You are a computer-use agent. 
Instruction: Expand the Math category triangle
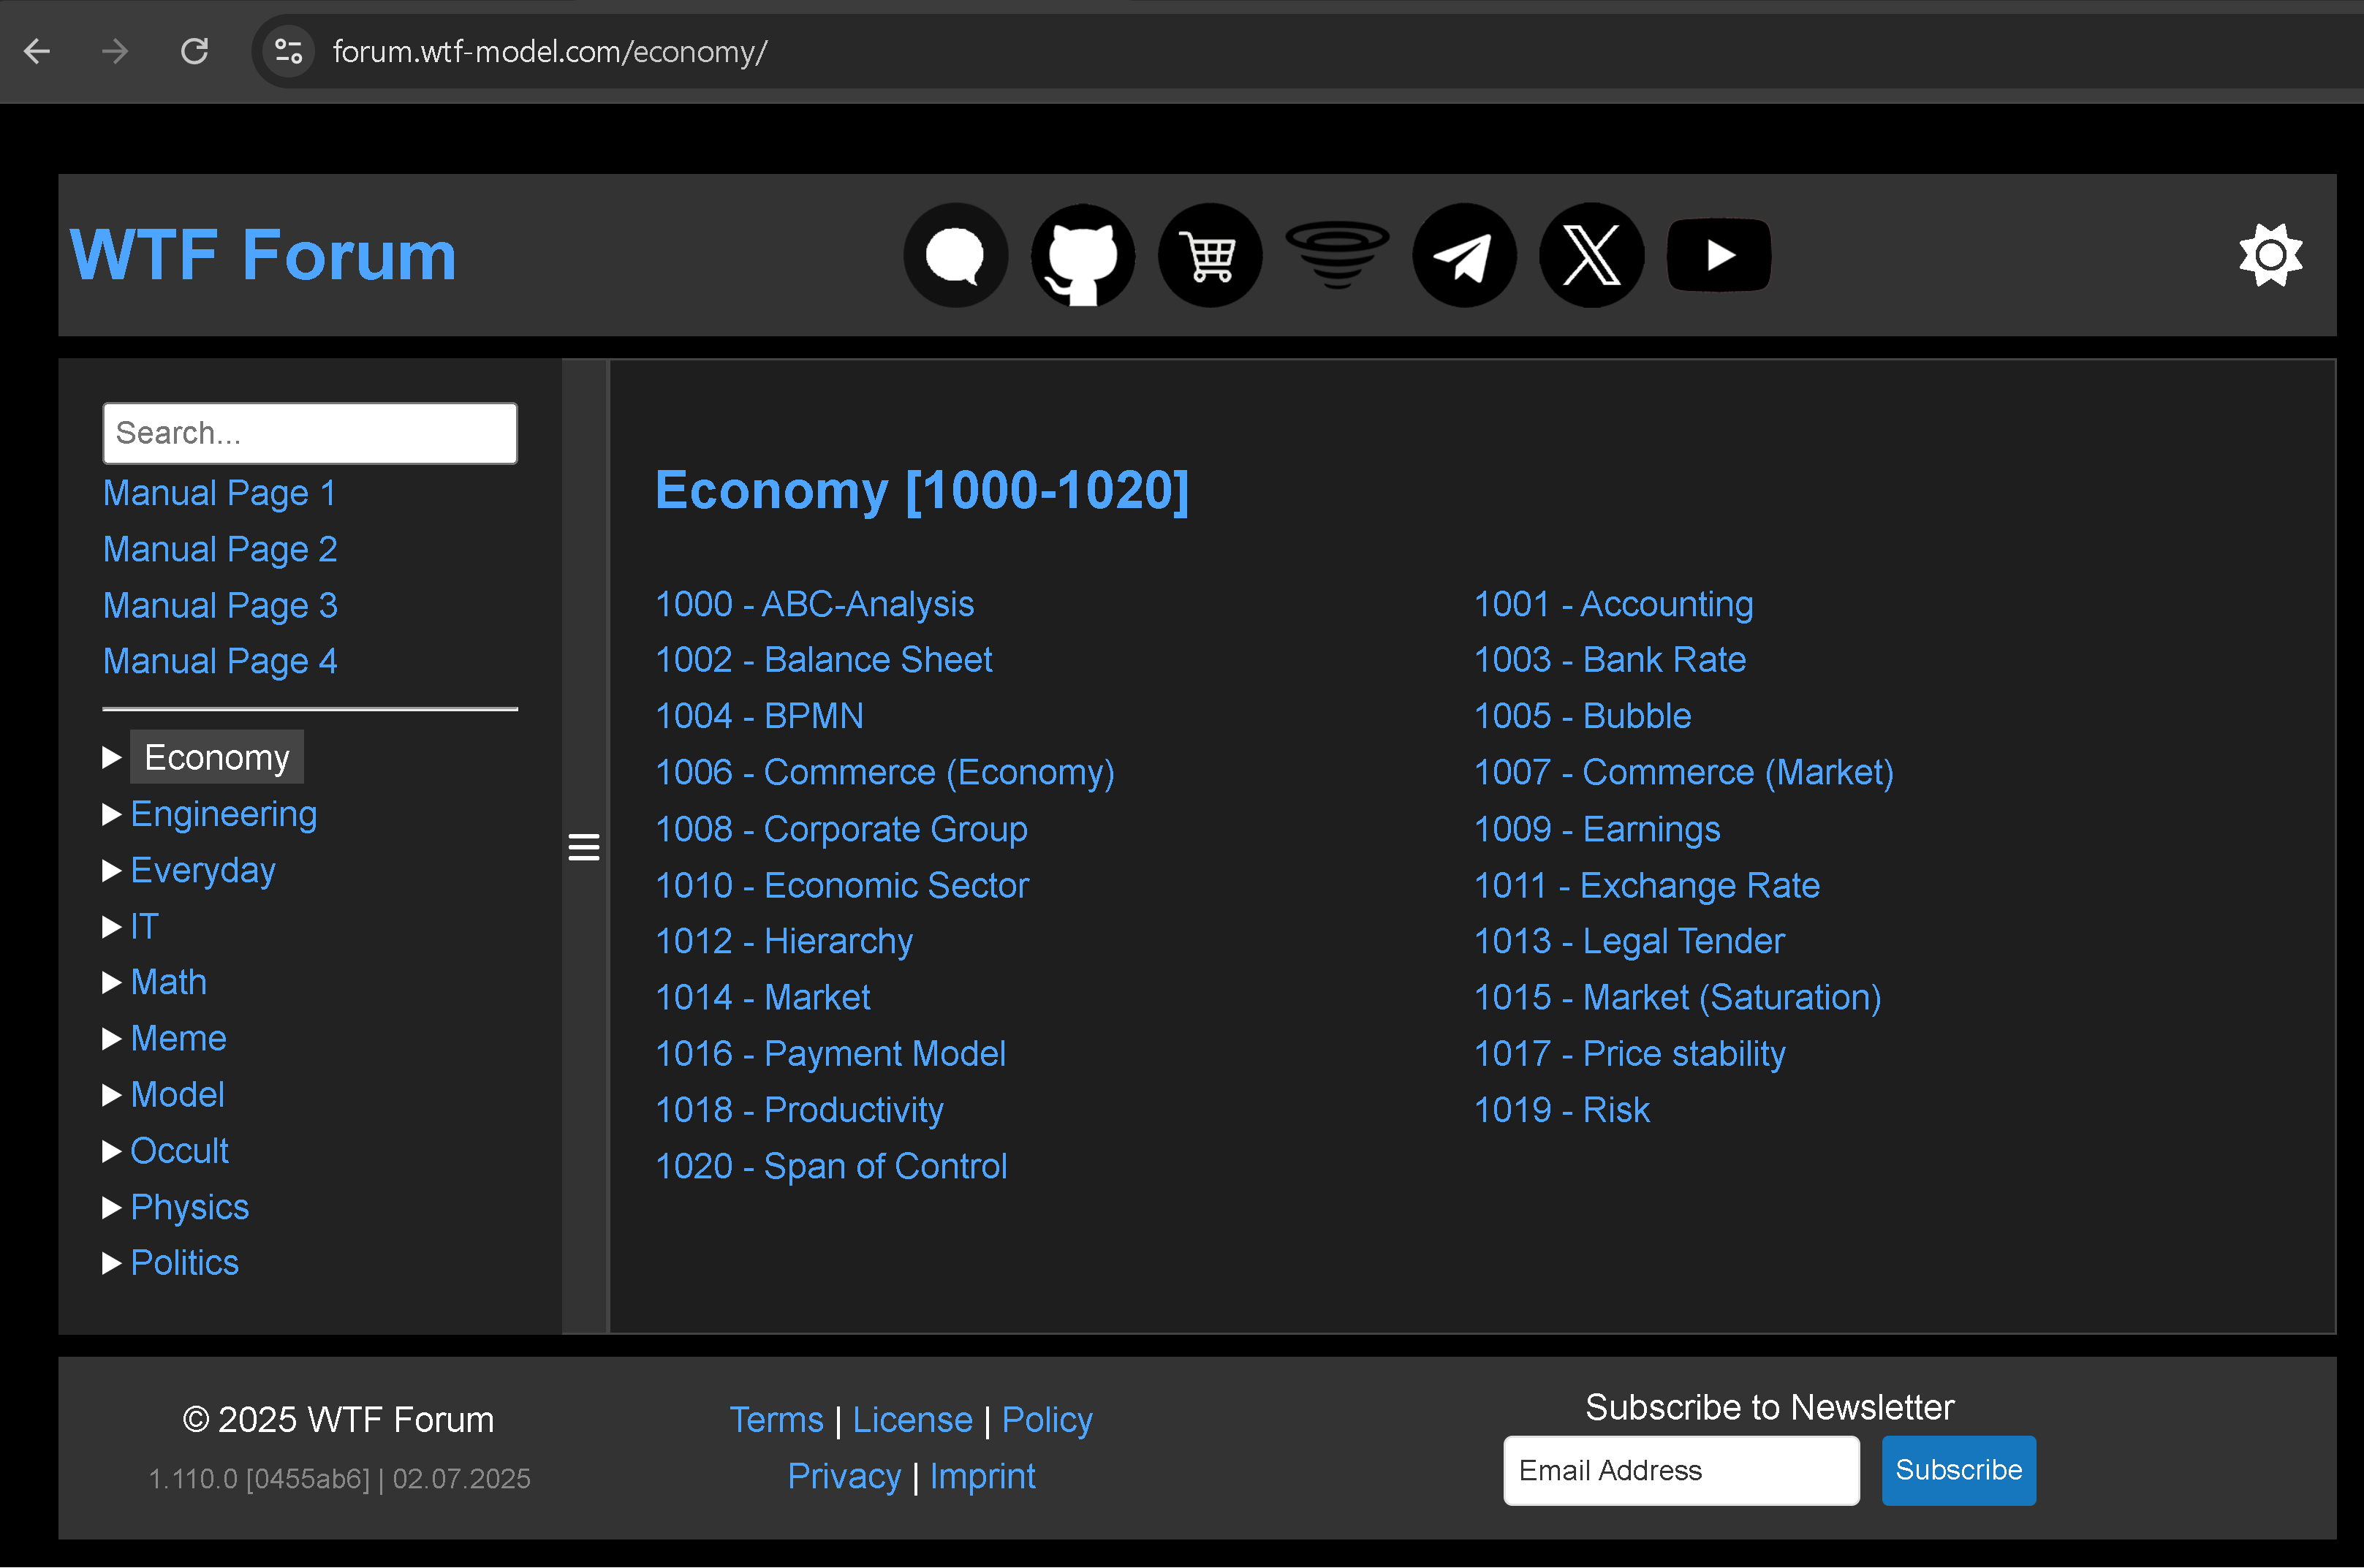(111, 983)
